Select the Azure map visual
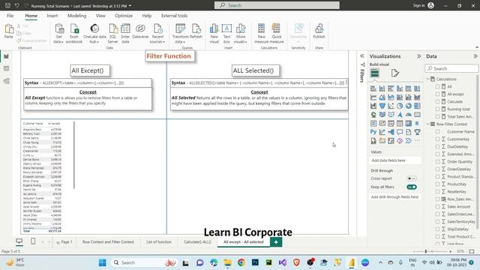 pyautogui.click(x=400, y=115)
